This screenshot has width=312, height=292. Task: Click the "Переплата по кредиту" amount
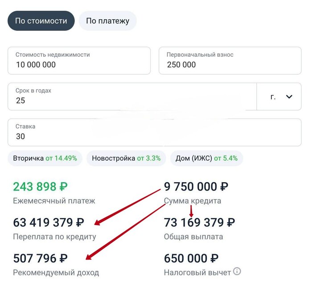pos(49,222)
